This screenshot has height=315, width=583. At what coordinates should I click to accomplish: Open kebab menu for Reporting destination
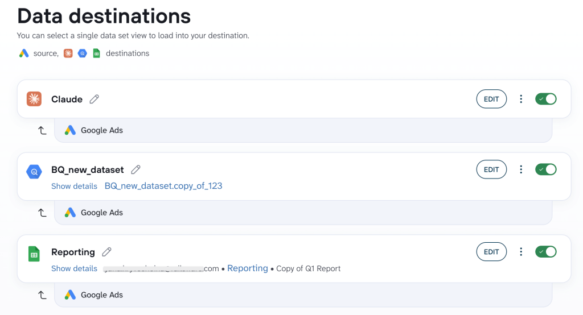[x=521, y=251]
